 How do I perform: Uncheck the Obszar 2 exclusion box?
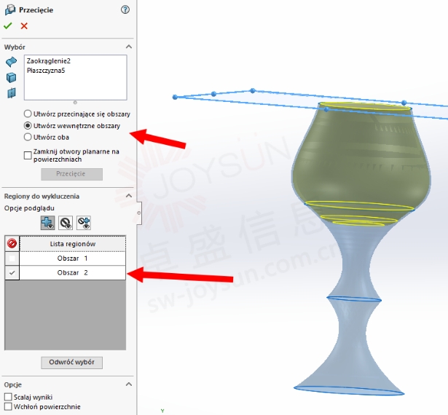pyautogui.click(x=12, y=273)
